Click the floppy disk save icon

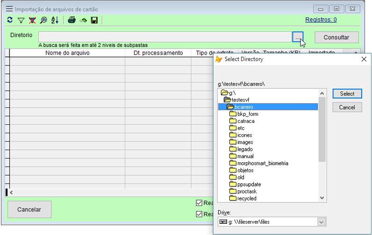pyautogui.click(x=94, y=20)
